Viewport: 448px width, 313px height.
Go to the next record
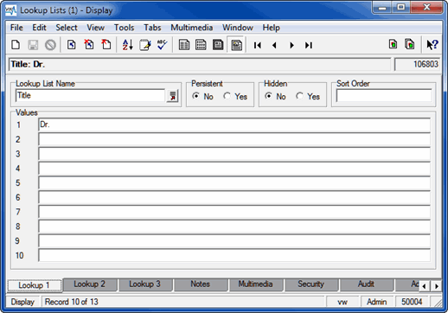pos(291,45)
